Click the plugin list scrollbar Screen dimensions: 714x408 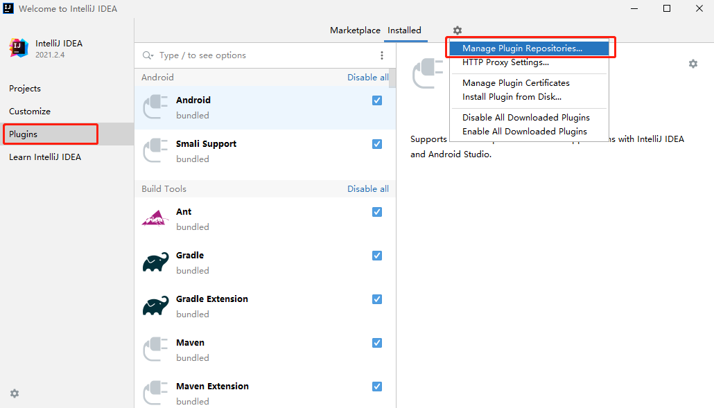click(392, 78)
